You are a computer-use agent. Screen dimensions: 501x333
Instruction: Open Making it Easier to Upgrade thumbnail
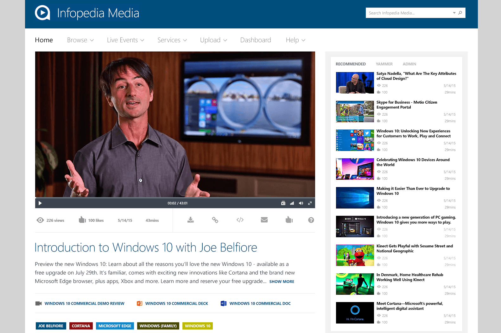point(355,198)
